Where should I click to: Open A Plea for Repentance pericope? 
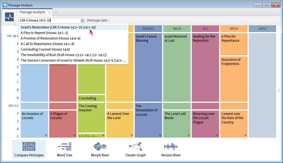pos(234,44)
